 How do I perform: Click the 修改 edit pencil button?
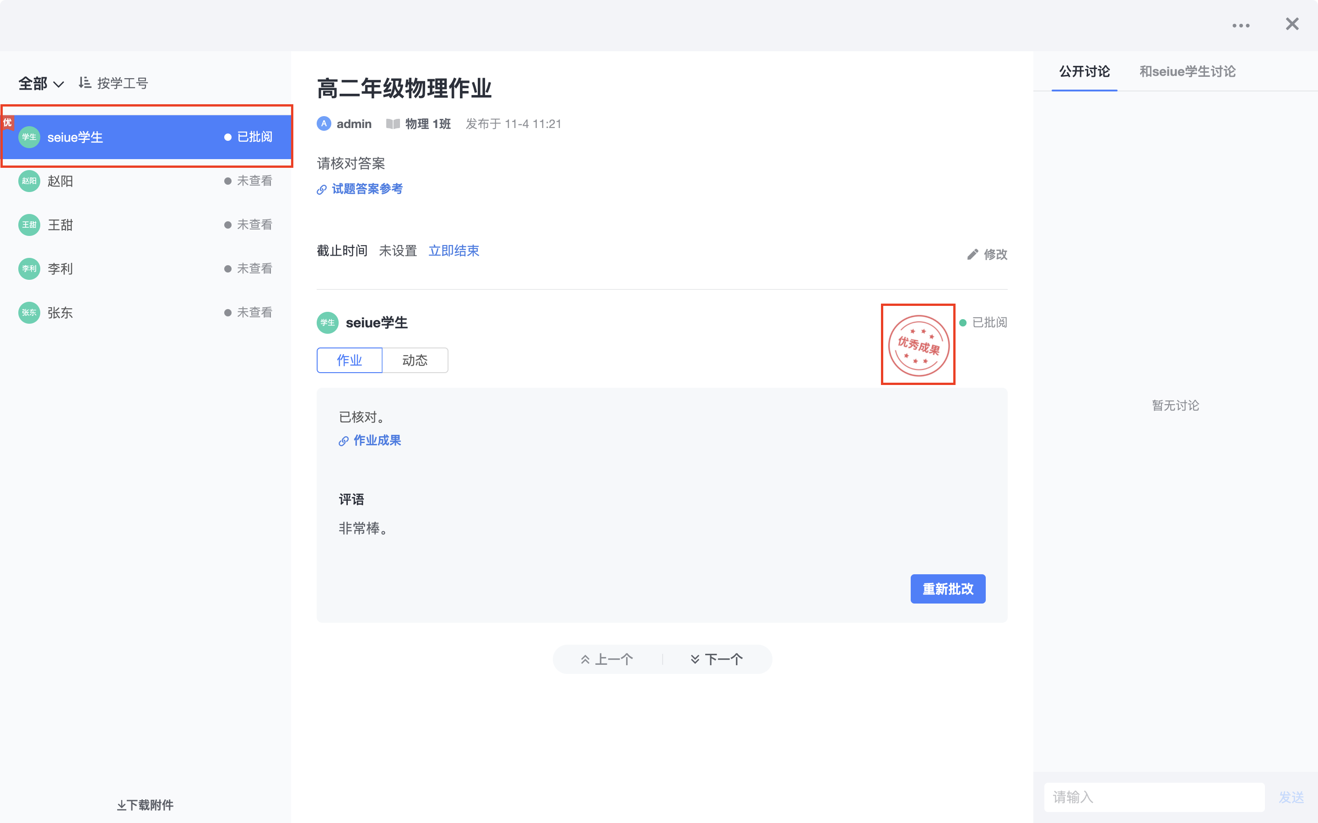[987, 254]
